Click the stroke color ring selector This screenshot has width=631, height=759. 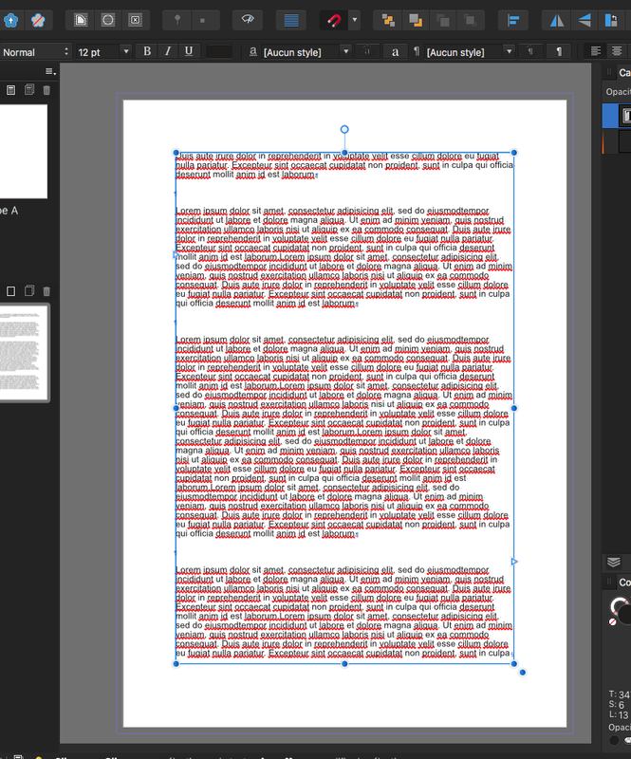pyautogui.click(x=619, y=606)
